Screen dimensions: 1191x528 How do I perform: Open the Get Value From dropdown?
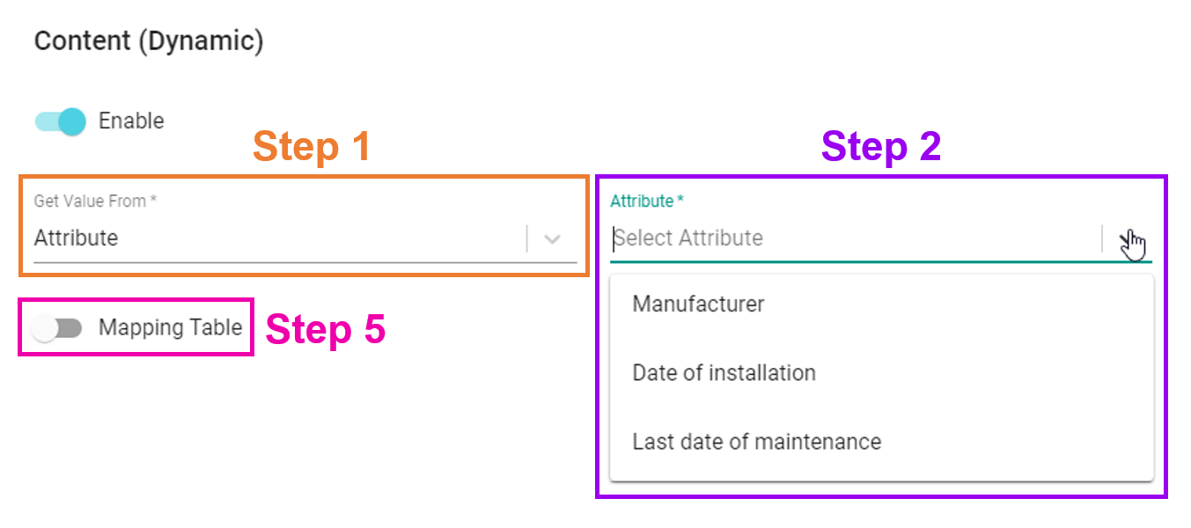point(305,238)
